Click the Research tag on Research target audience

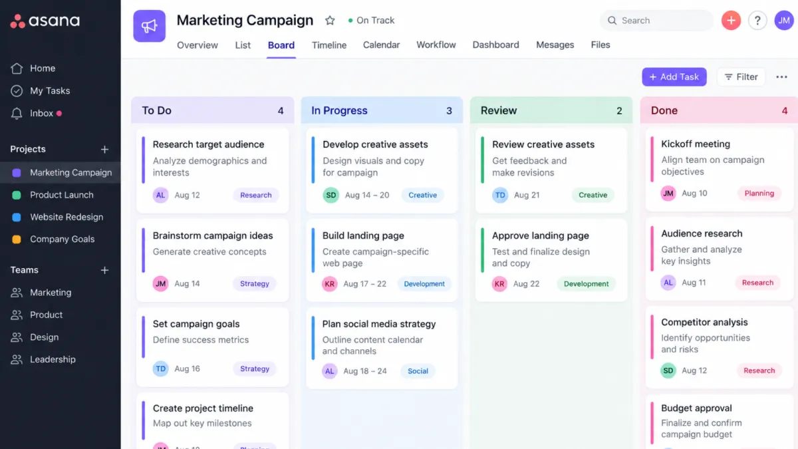[x=256, y=196]
